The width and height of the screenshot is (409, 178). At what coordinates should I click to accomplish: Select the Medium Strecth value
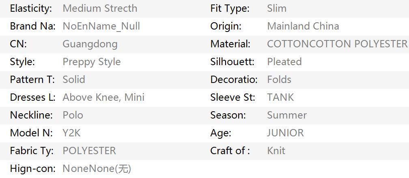pyautogui.click(x=100, y=8)
